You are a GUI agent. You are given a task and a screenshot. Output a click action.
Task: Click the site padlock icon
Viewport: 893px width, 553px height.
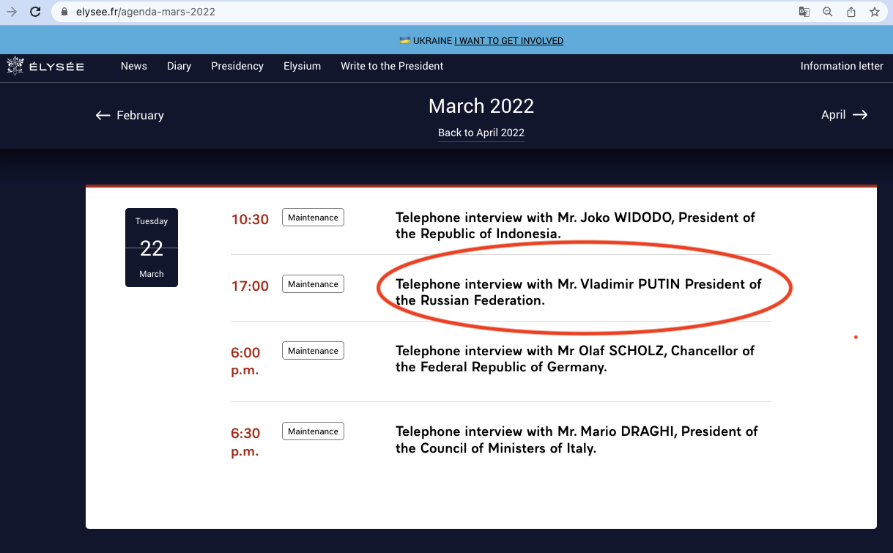coord(65,12)
